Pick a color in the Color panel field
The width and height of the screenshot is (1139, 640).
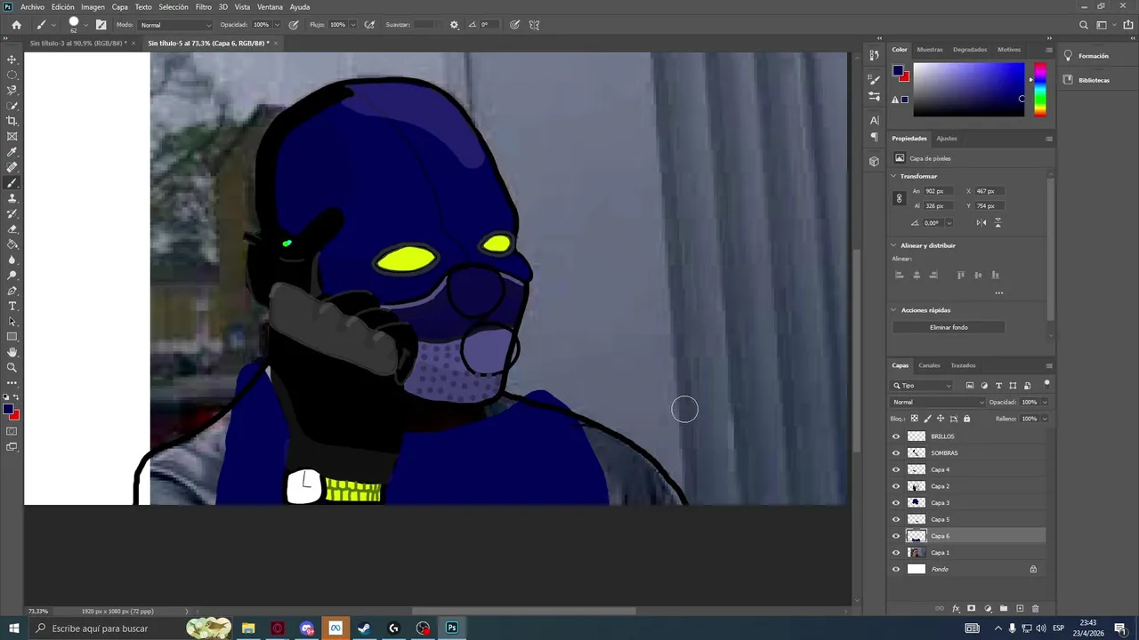tap(968, 90)
